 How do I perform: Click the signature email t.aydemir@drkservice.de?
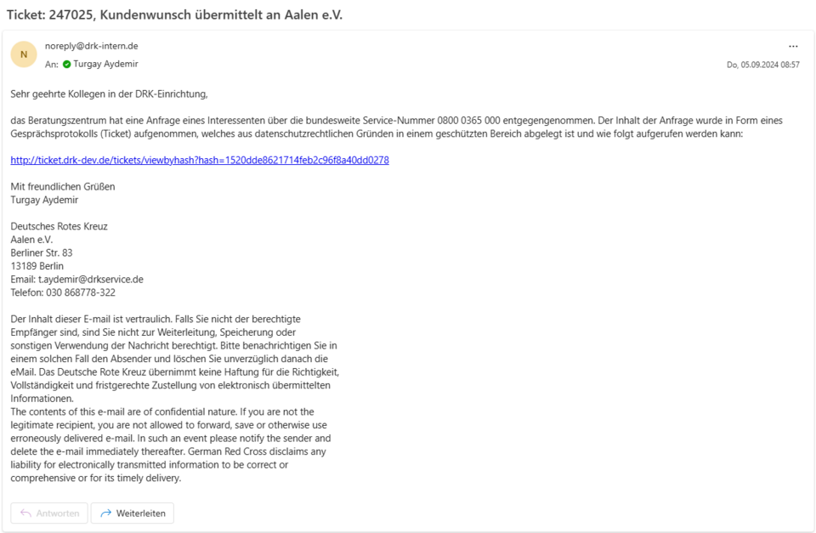(x=91, y=279)
